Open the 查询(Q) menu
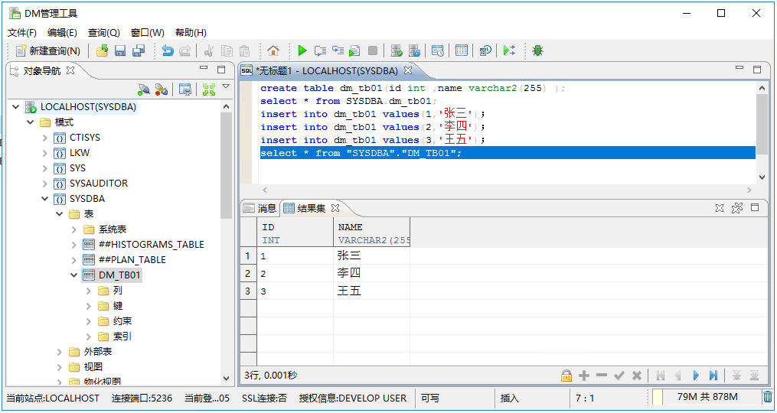 (104, 33)
